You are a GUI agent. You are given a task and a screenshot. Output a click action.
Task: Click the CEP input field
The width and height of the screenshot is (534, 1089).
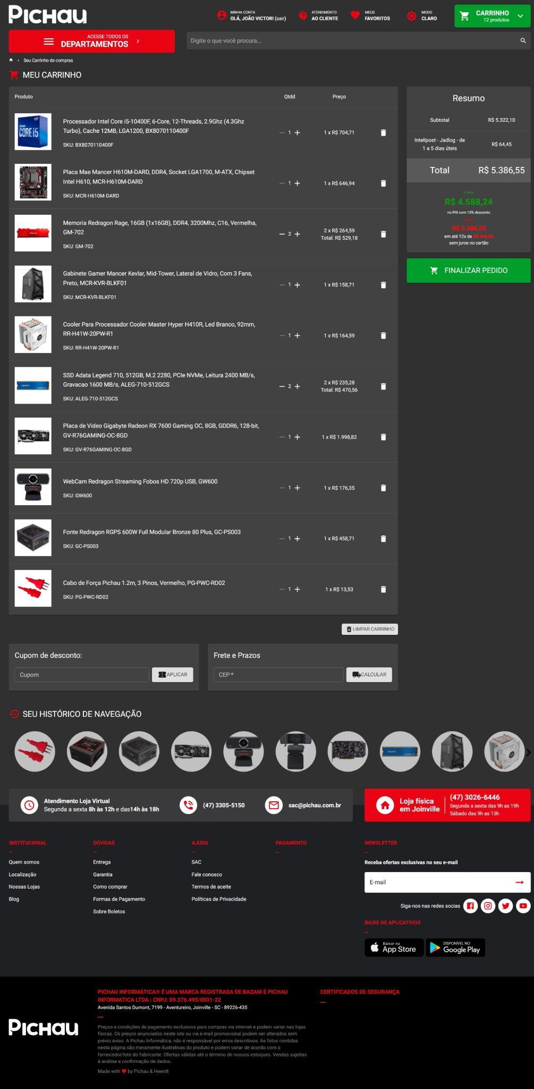[x=278, y=675]
